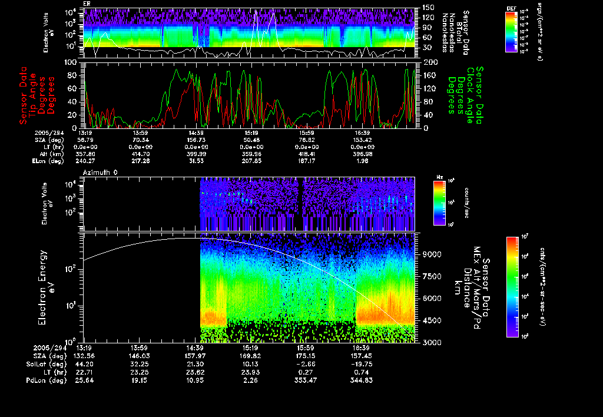Select SolLat value 21.30

(195, 364)
